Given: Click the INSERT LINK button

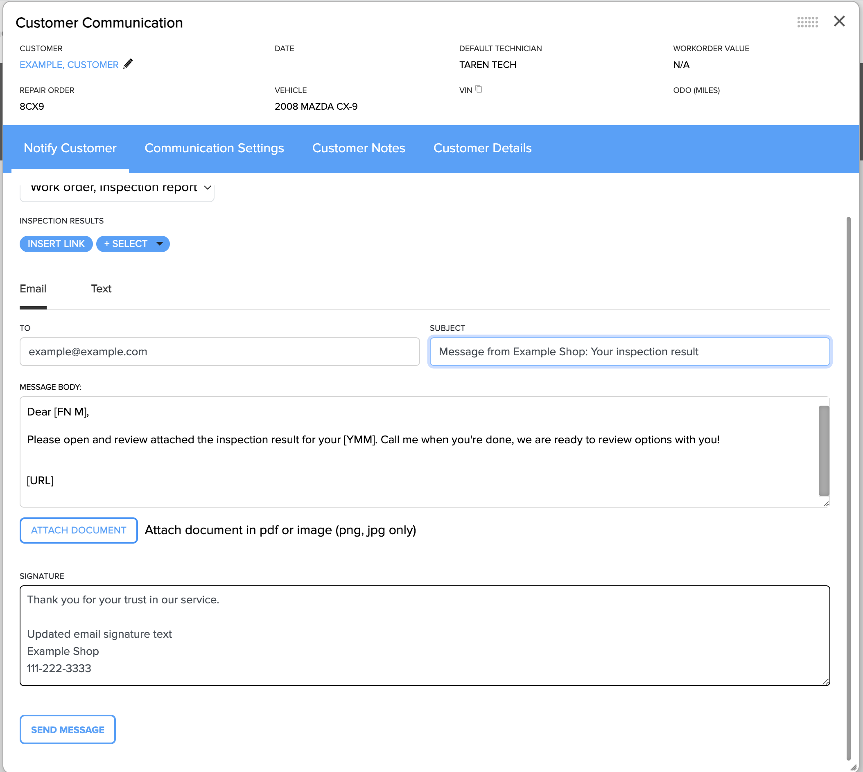Looking at the screenshot, I should (56, 244).
